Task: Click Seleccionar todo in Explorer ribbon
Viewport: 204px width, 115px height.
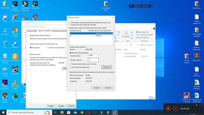Action: pos(142,32)
